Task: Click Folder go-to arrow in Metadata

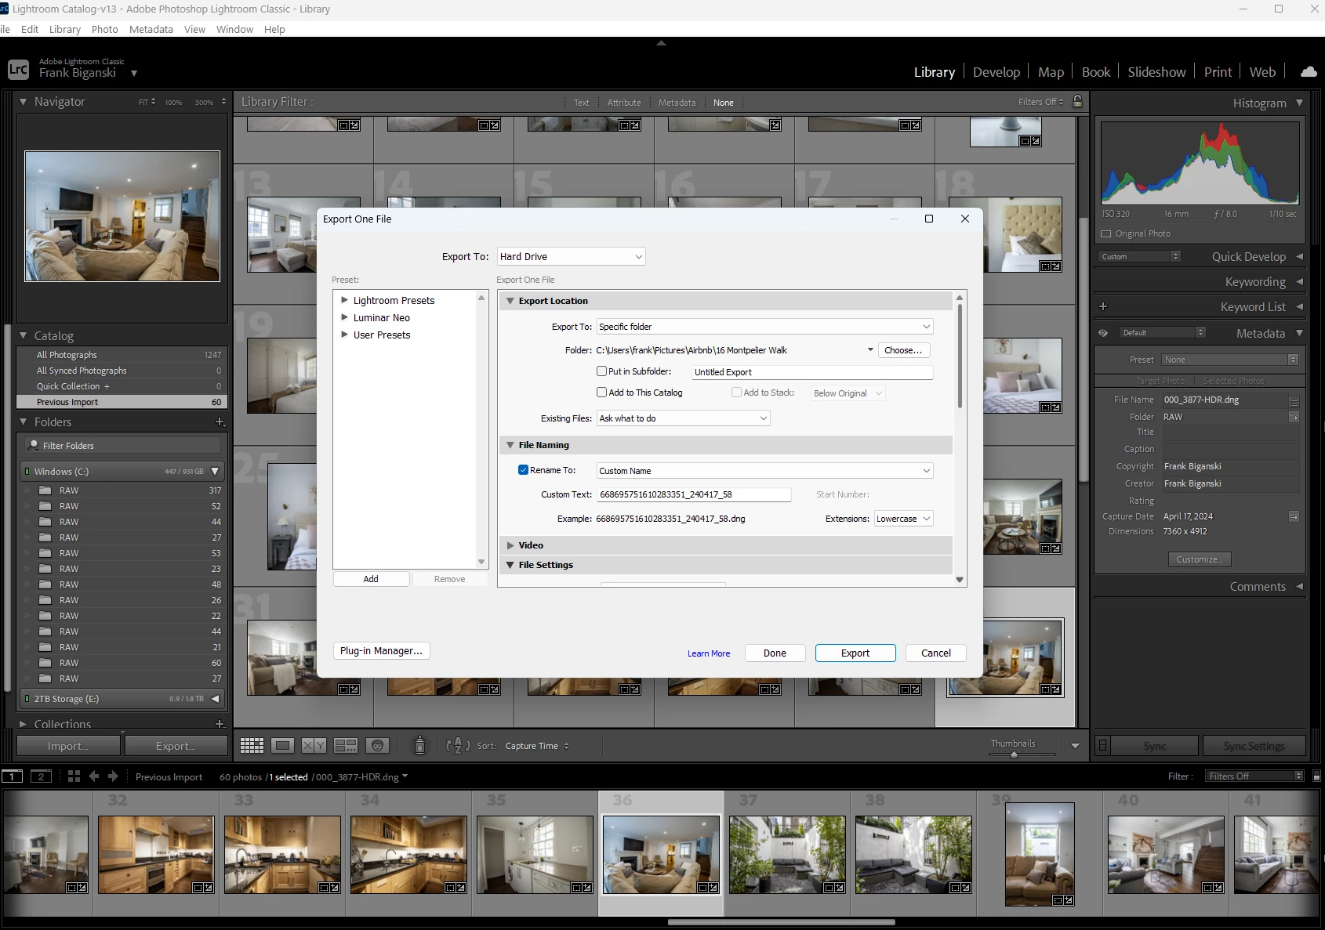Action: (x=1294, y=417)
